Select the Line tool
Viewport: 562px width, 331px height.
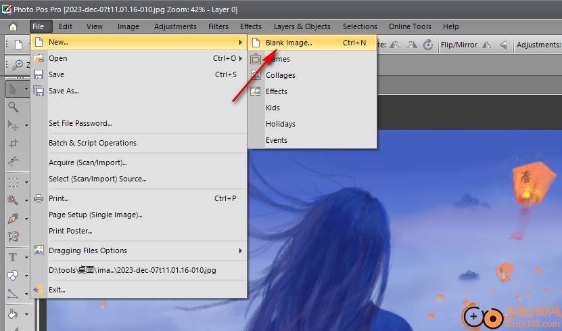click(x=14, y=294)
